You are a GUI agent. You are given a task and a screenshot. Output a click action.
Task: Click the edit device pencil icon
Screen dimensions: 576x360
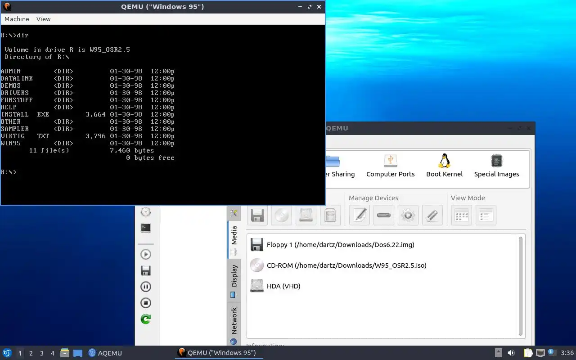tap(360, 215)
